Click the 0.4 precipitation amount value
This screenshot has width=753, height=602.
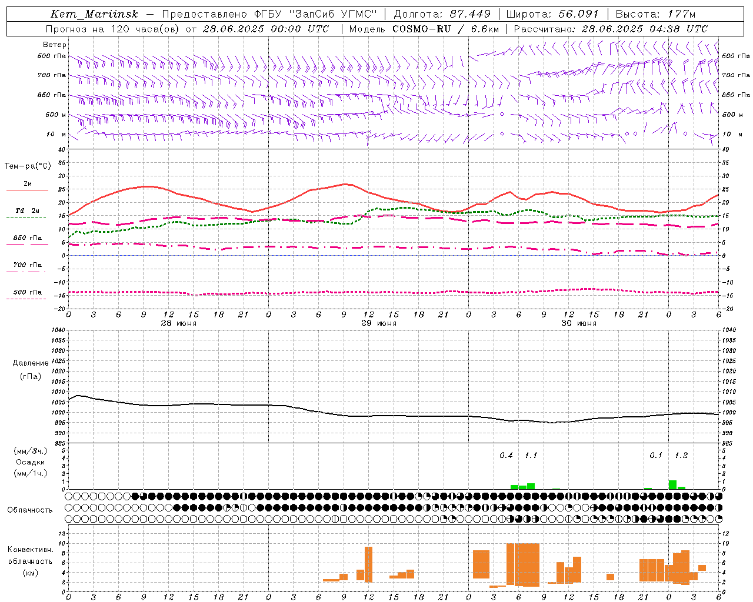(506, 456)
